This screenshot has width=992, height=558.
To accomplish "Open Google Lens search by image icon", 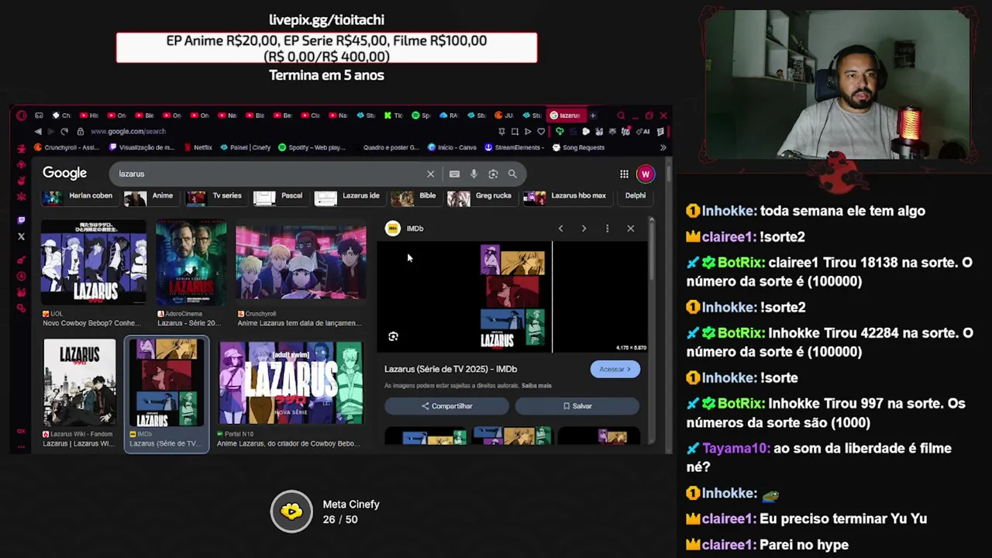I will point(493,174).
